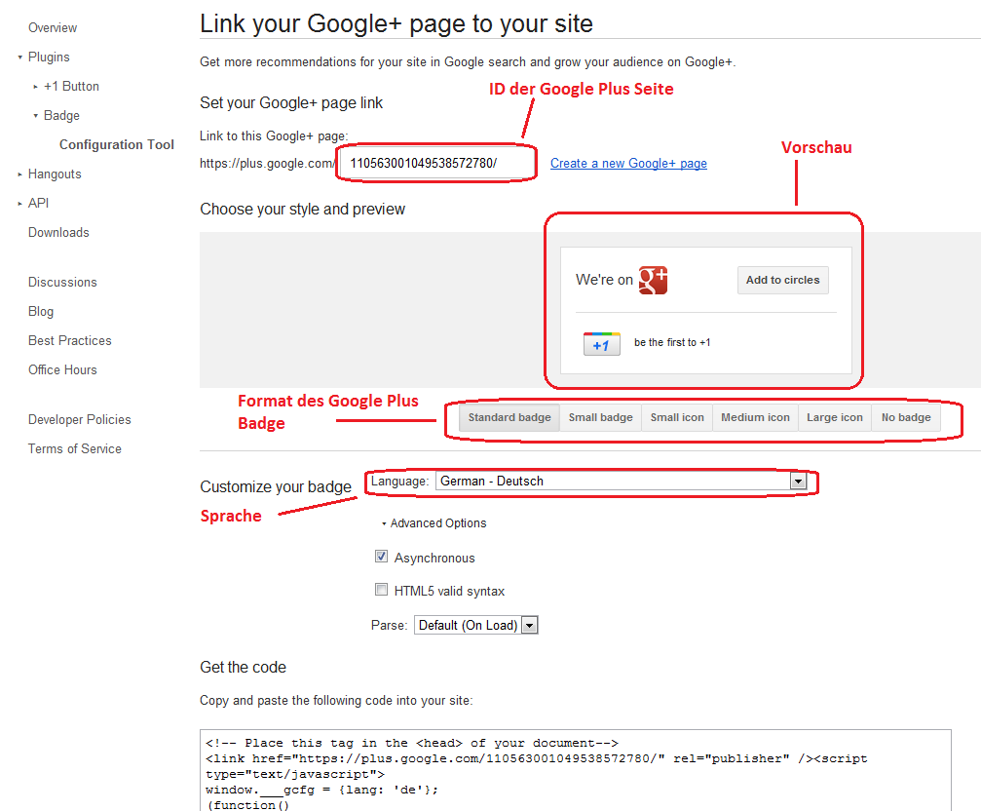The height and width of the screenshot is (811, 981).
Task: Click the Google+ logo icon in badge preview
Action: 653,280
